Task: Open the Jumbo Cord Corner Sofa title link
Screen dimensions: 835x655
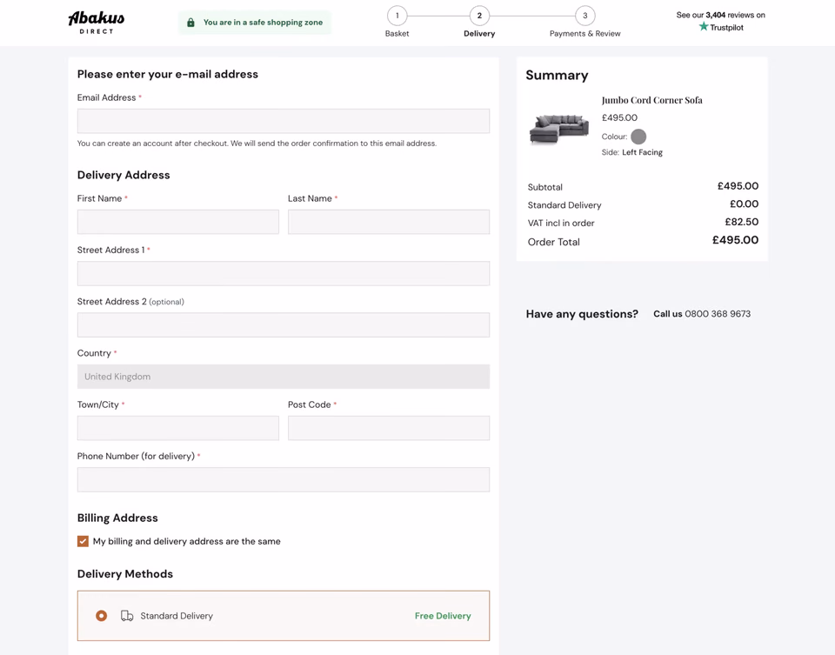Action: click(x=651, y=100)
